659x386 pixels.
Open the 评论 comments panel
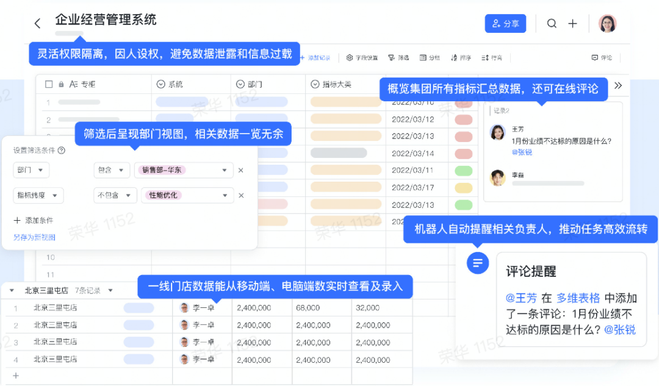point(602,58)
